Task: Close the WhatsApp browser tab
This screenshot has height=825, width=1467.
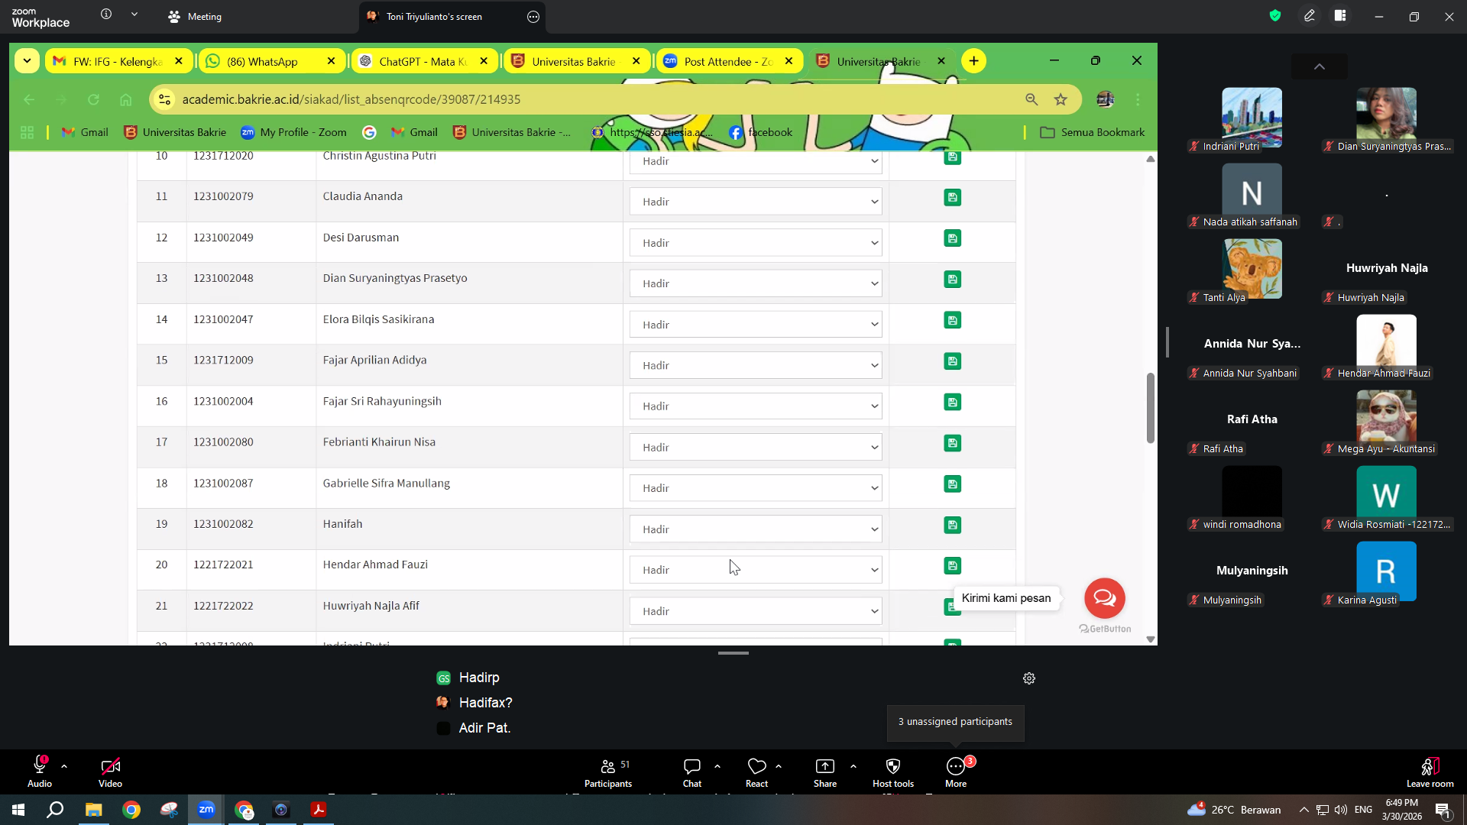Action: (x=331, y=61)
